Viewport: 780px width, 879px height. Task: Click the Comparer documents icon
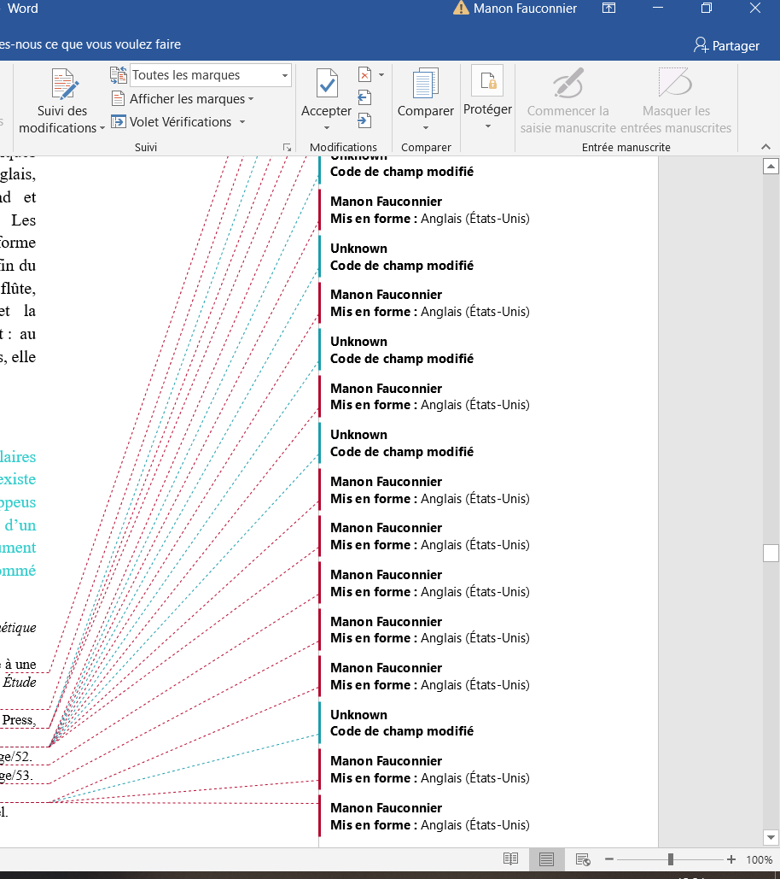[x=426, y=84]
